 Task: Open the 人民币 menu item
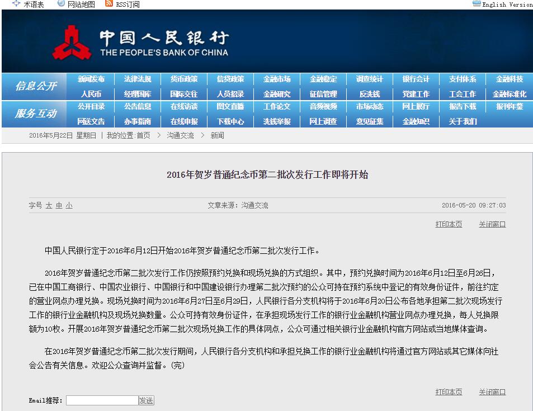pos(91,94)
